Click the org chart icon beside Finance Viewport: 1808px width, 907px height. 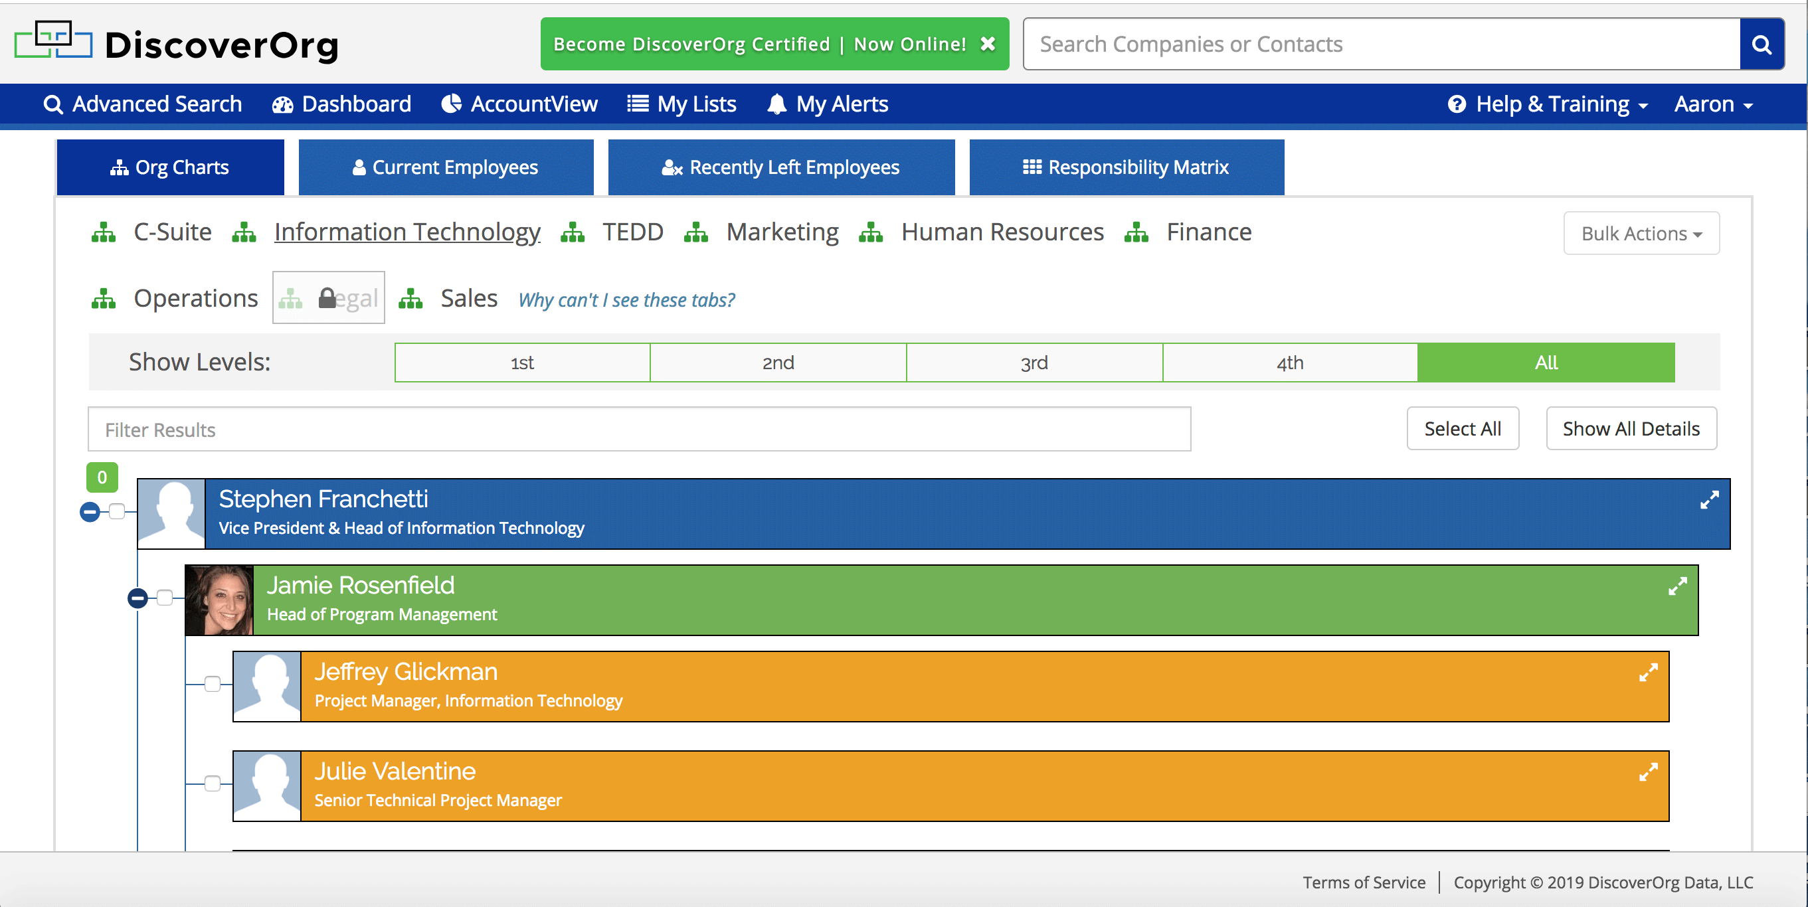pos(1136,232)
